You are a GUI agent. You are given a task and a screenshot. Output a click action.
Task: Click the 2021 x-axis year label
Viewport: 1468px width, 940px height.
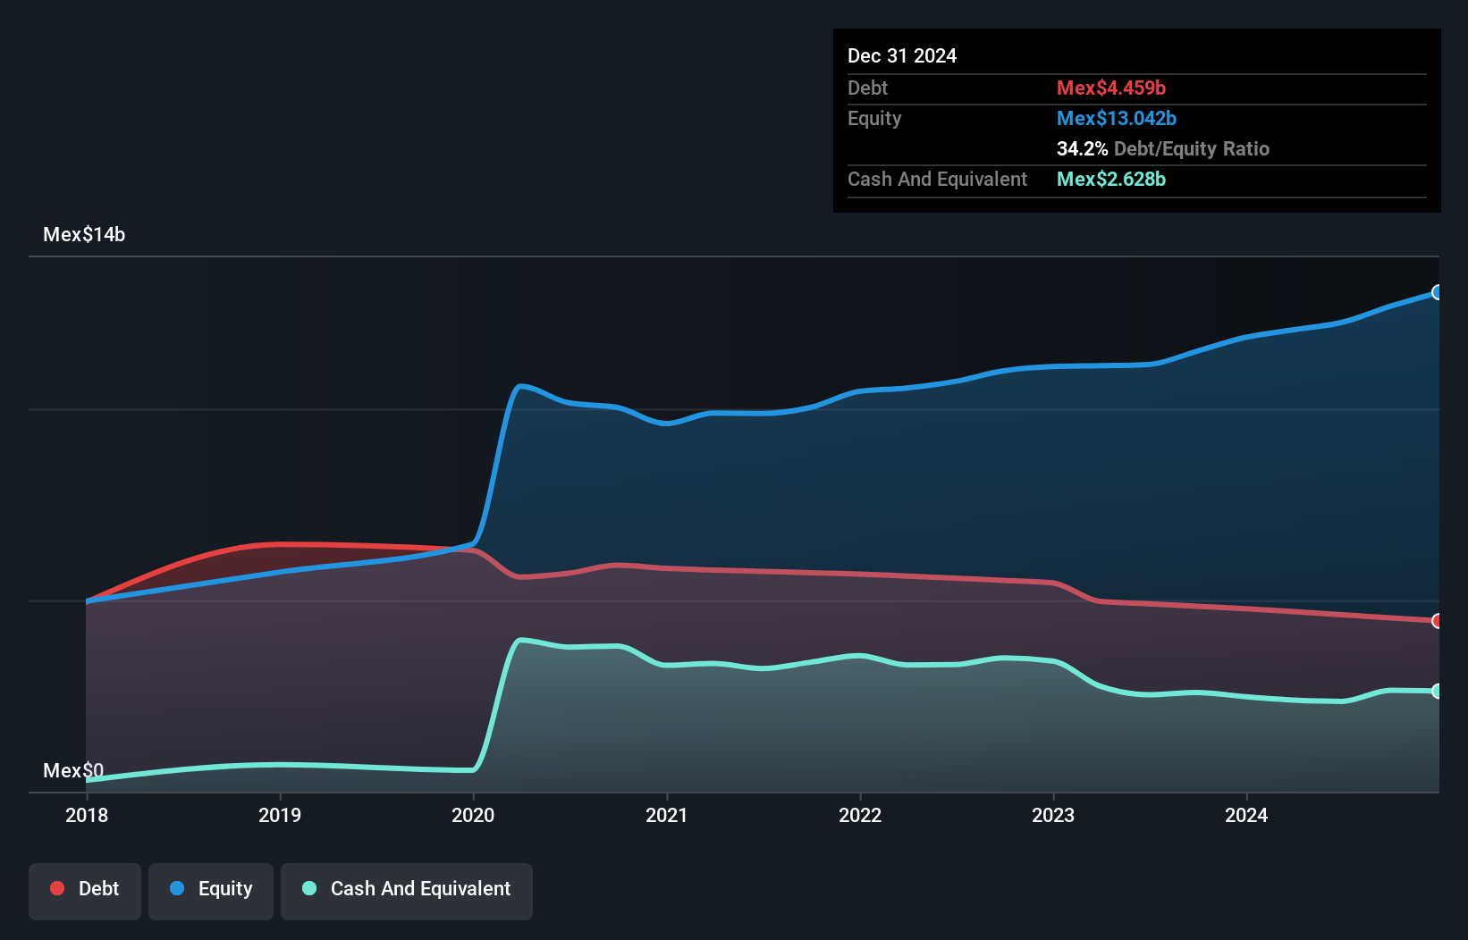(x=667, y=815)
